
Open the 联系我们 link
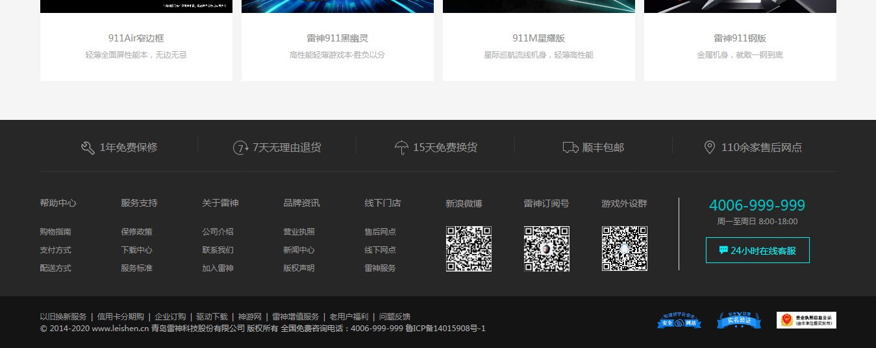(x=218, y=249)
